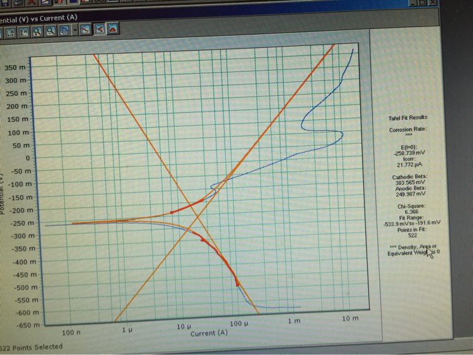This screenshot has height=355, width=473.
Task: Click the 'Corrosion Rate:' label
Action: (408, 129)
